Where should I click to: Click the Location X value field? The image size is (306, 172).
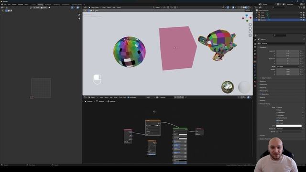point(288,51)
